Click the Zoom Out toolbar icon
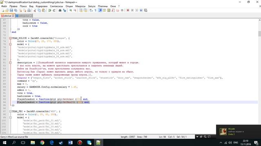The height and width of the screenshot is (146, 261). pos(75,11)
